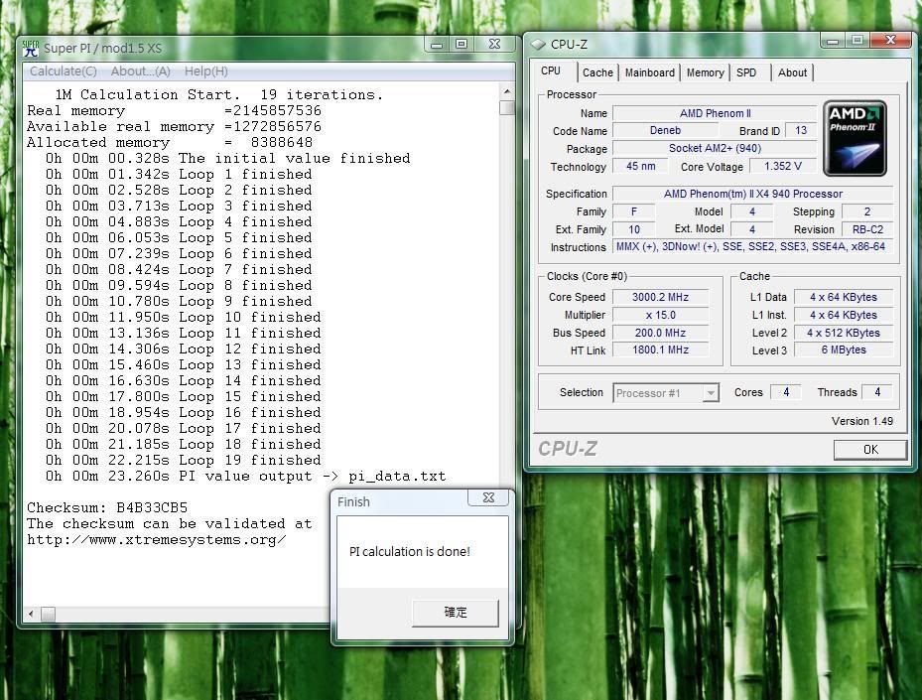Open the About...(A) menu in Super PI
This screenshot has height=700, width=922.
pyautogui.click(x=141, y=71)
